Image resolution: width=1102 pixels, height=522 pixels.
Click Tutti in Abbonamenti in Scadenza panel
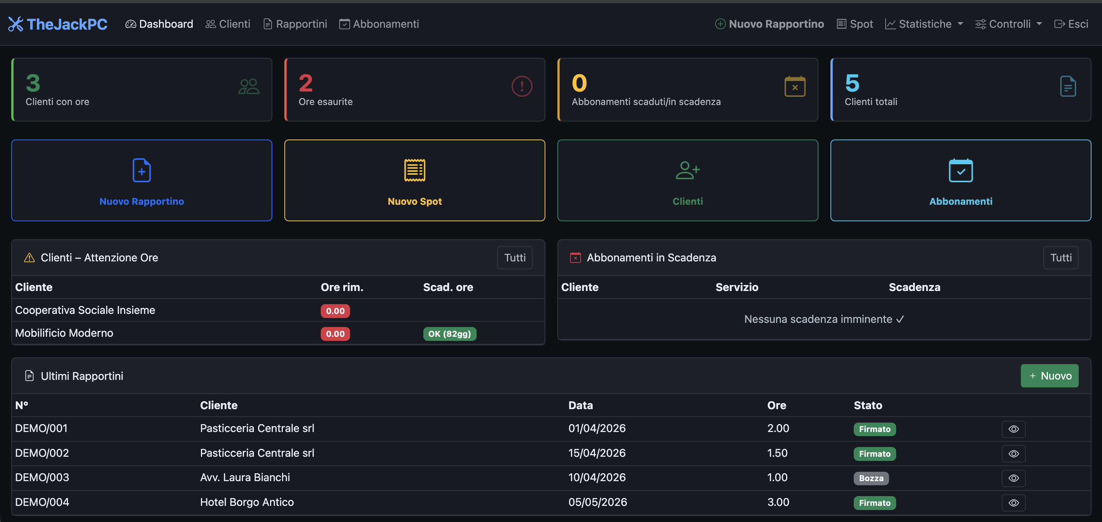click(1061, 258)
